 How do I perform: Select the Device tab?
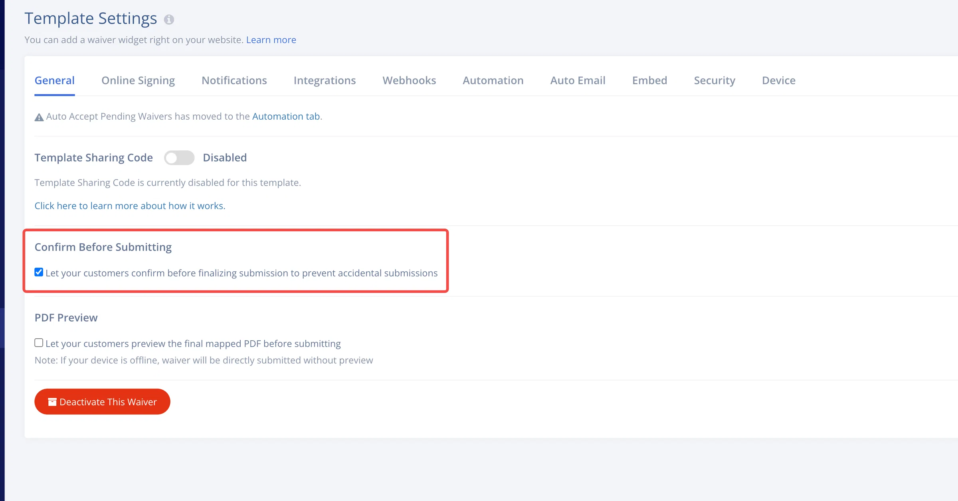tap(778, 80)
